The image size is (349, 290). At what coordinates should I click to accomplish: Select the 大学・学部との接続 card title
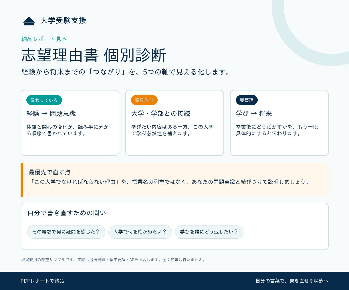(160, 114)
